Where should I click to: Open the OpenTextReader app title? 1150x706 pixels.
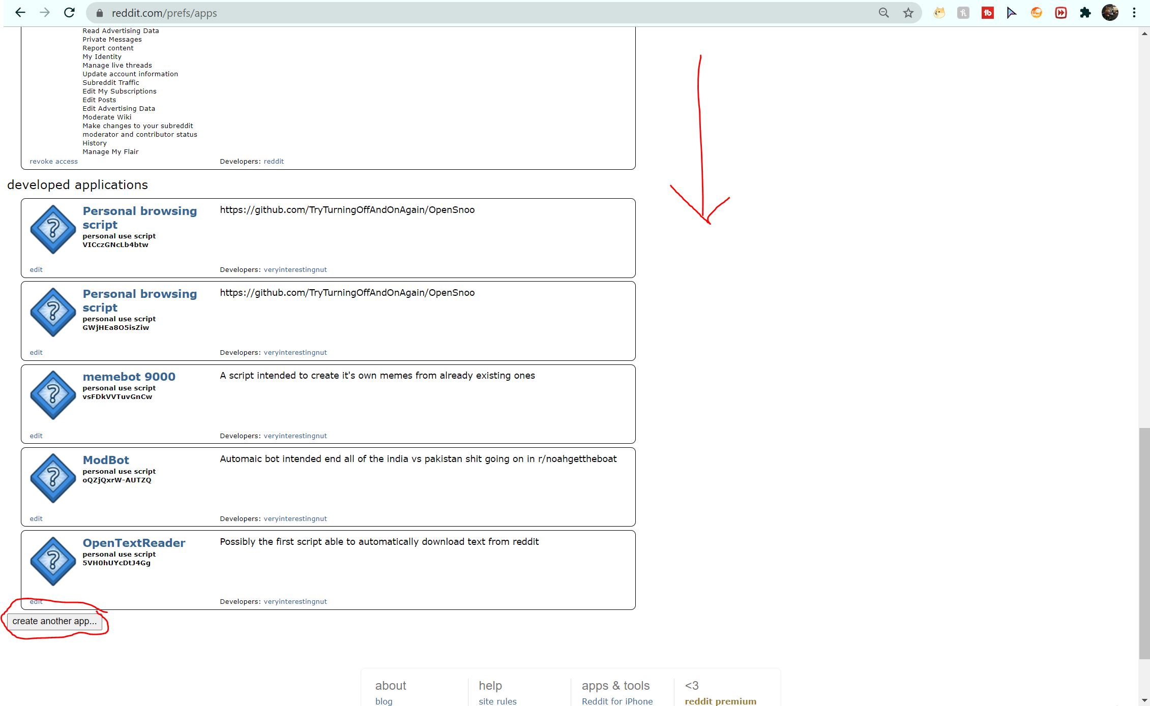pos(134,543)
